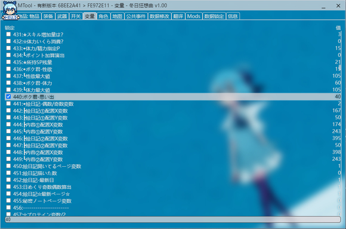Open the 数据修改 tab

[x=159, y=16]
